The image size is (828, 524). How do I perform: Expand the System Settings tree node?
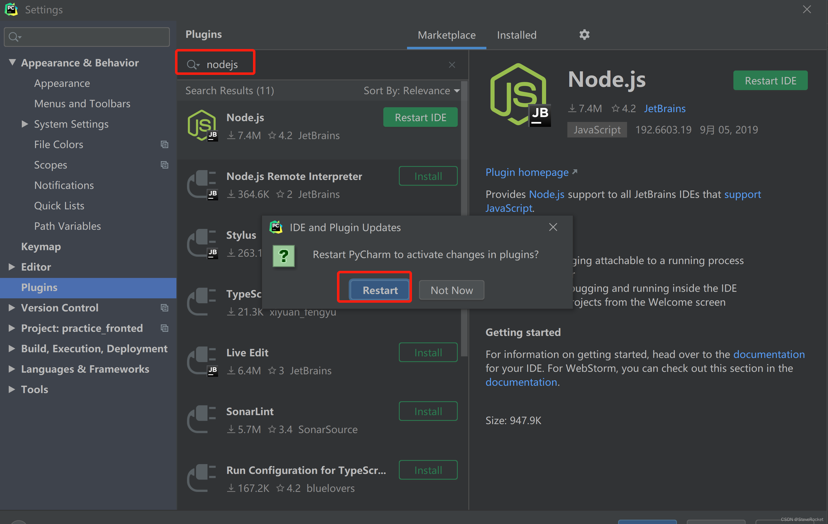25,124
